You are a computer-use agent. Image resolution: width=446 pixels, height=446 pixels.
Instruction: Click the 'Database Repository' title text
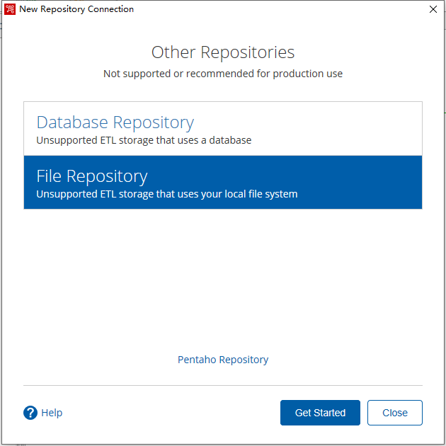115,122
